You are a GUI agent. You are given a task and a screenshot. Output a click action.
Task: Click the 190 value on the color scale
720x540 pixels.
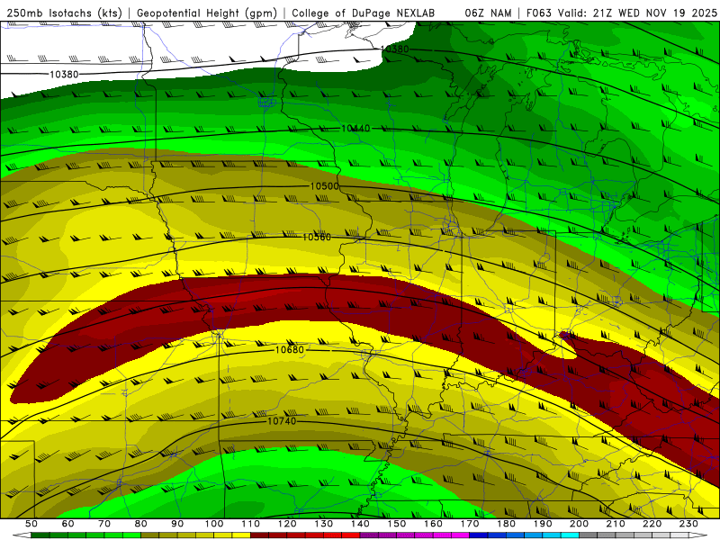click(544, 524)
